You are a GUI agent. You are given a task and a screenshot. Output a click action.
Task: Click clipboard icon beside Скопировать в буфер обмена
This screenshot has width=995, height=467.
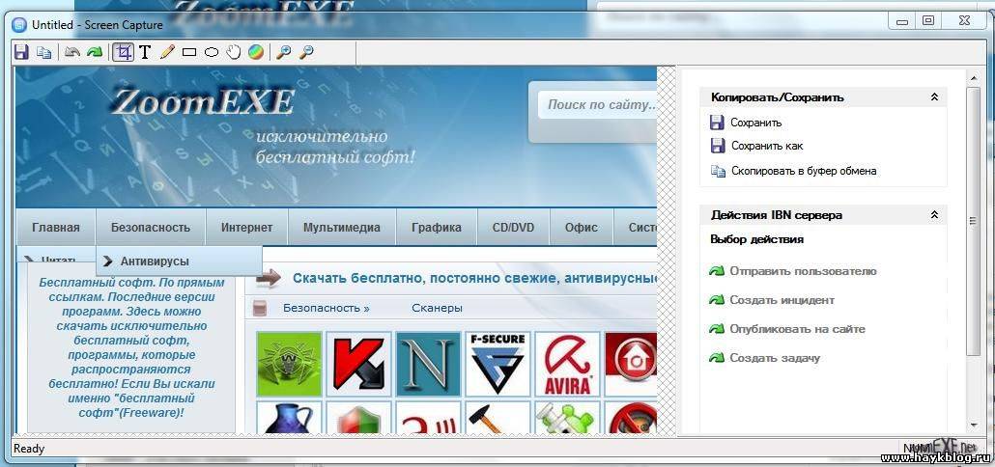point(718,171)
